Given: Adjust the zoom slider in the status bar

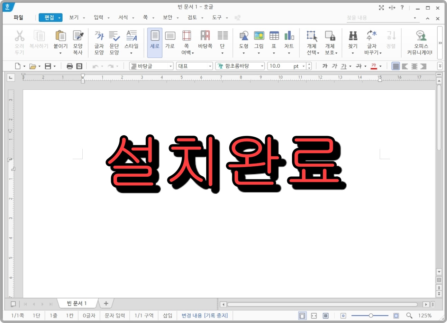Looking at the screenshot, I should (x=371, y=315).
